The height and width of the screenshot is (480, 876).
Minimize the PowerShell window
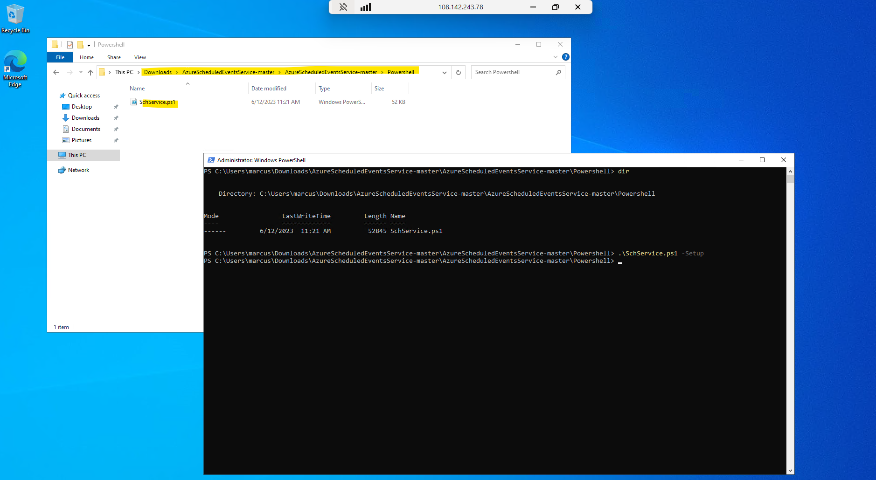pos(741,160)
